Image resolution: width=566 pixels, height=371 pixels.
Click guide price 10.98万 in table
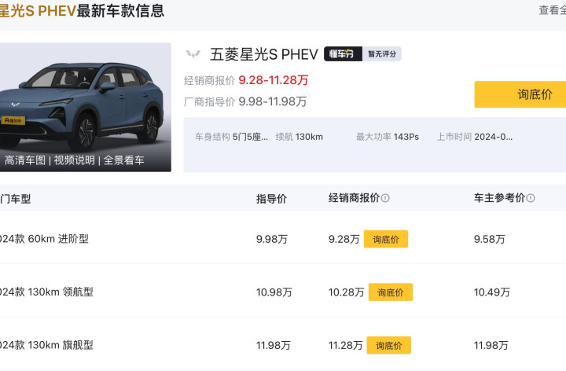(x=274, y=292)
